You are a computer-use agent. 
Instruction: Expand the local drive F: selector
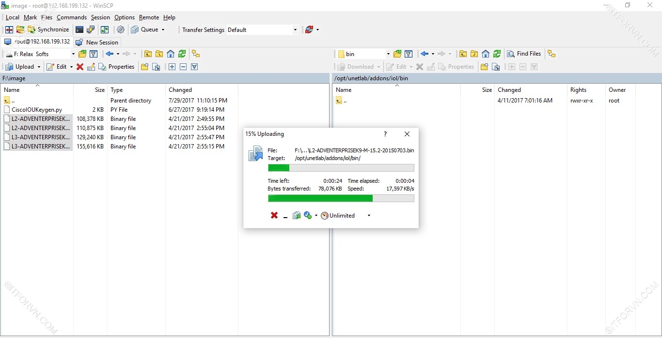73,54
